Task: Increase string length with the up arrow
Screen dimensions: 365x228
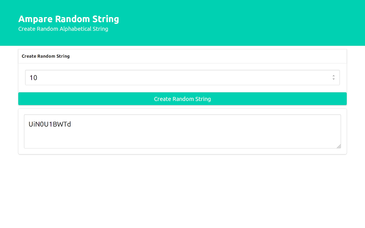Action: 333,76
